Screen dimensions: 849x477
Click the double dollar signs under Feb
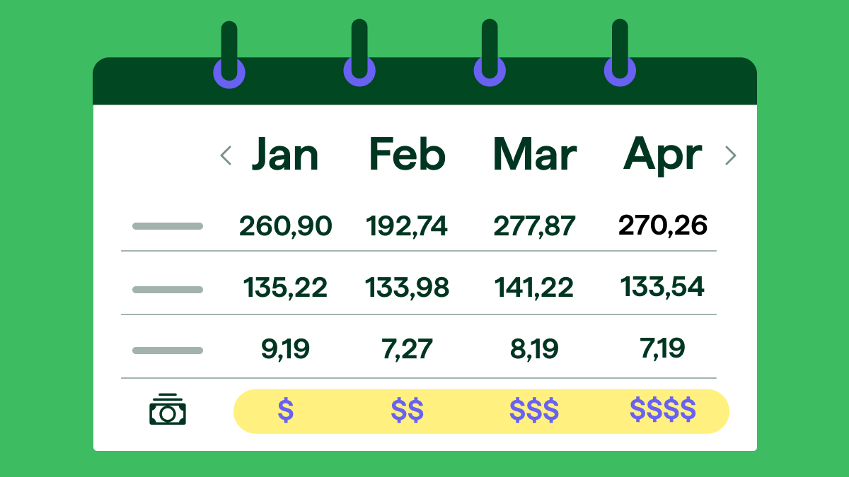[408, 410]
